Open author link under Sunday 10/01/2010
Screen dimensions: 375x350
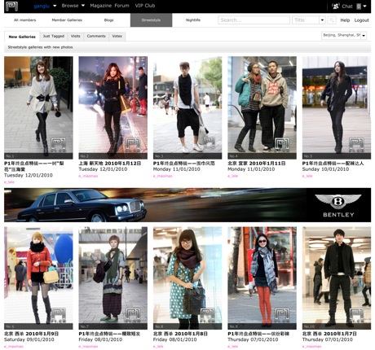click(x=307, y=176)
